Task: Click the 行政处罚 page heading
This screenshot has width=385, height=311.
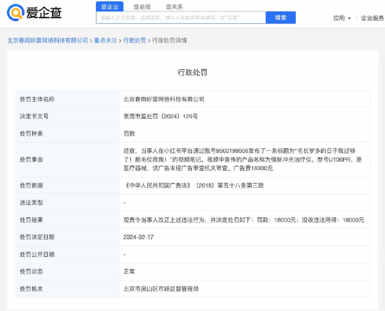Action: tap(193, 72)
